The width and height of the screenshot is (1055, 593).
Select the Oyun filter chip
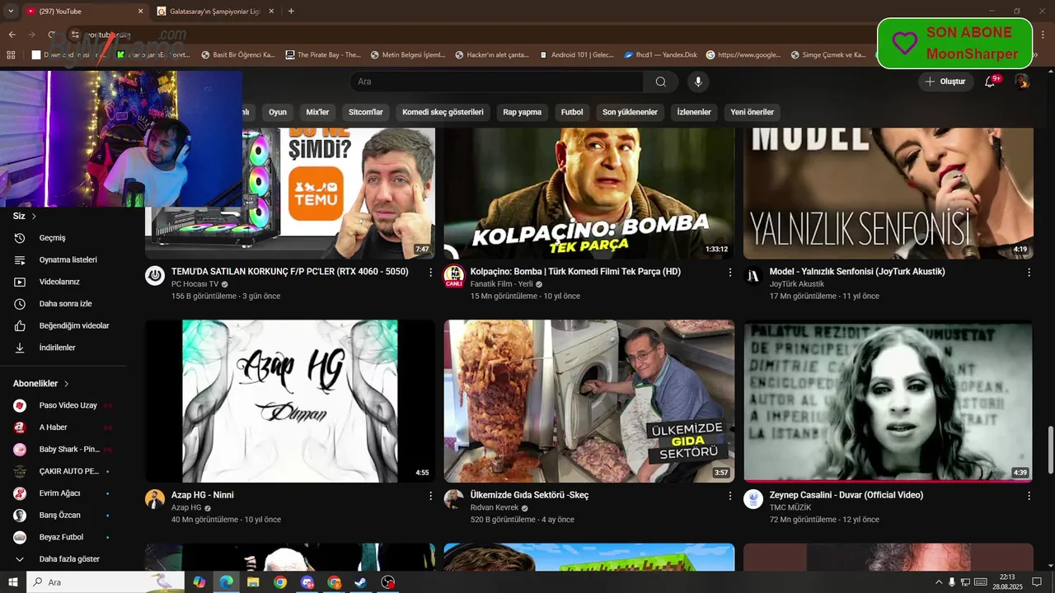278,112
